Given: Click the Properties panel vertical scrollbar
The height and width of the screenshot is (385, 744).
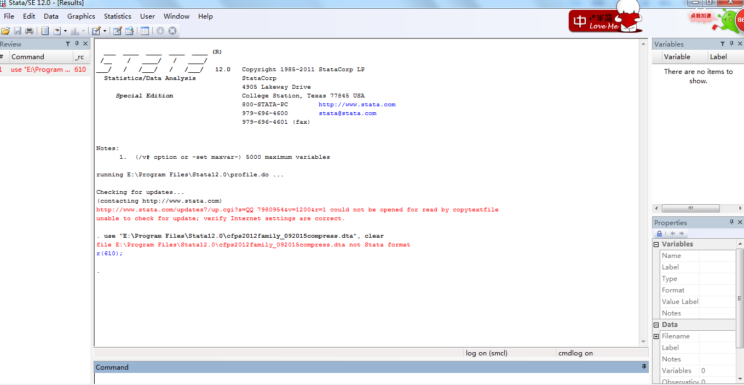Looking at the screenshot, I should tap(740, 298).
